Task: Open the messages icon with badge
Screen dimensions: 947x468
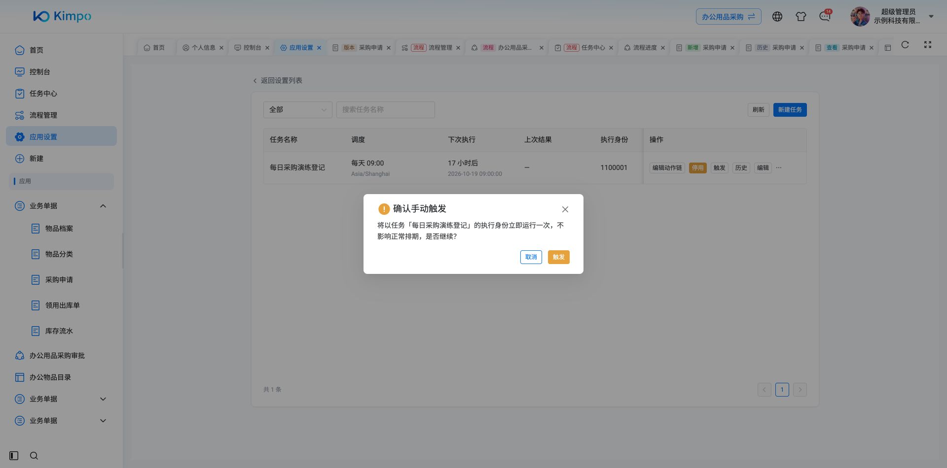Action: (x=825, y=17)
